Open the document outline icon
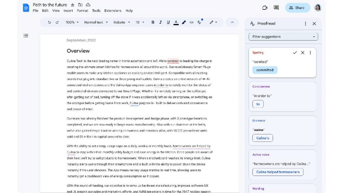Screen dimensions: 343x193 tap(26, 36)
